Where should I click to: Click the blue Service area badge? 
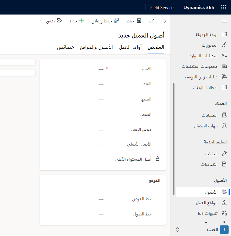pos(224,230)
